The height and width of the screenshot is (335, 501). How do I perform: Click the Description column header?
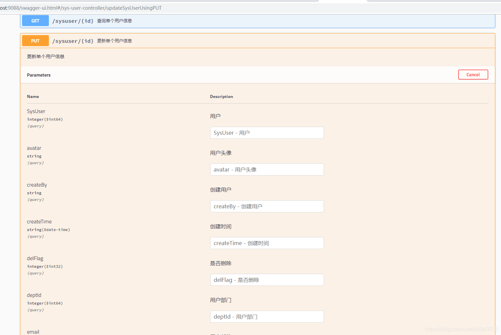221,97
